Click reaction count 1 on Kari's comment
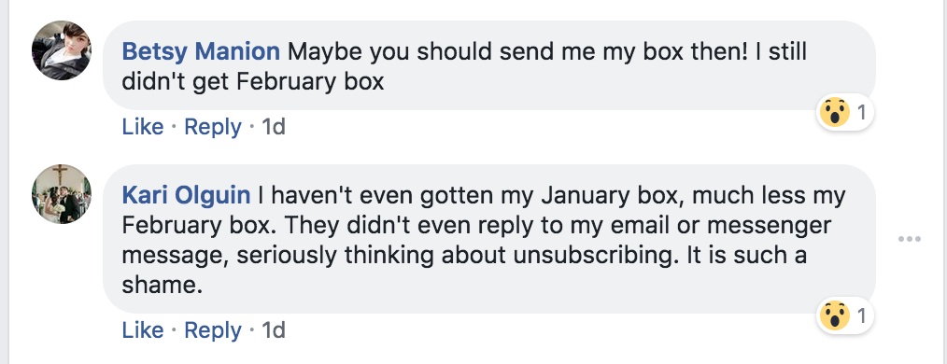This screenshot has width=947, height=364. point(862,315)
